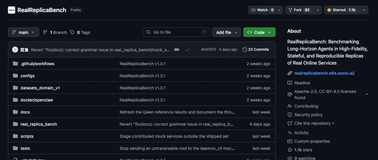This screenshot has width=378, height=160.
Task: Click the folder icon beside docker/openclaw
Action: 15,100
